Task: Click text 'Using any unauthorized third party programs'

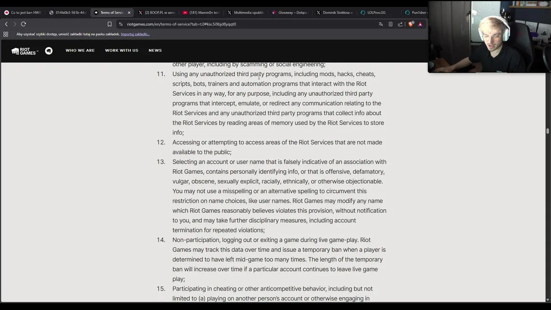Action: coord(232,74)
